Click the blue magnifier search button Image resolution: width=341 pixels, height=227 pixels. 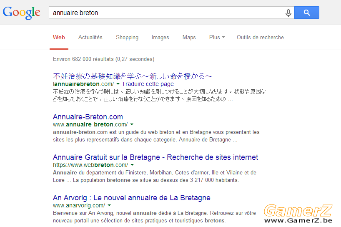click(x=307, y=13)
